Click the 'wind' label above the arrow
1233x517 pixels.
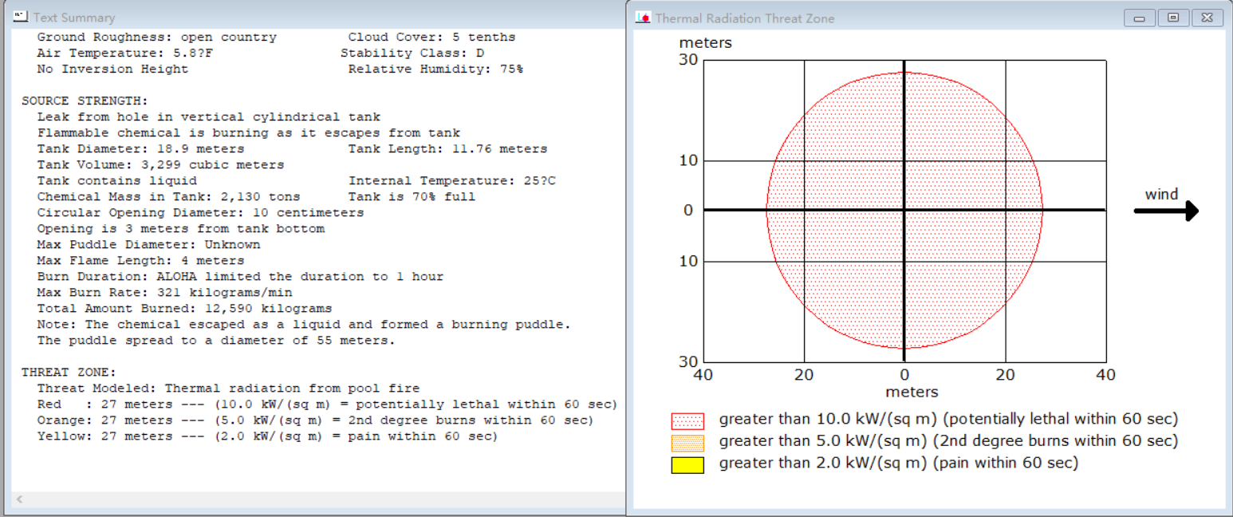click(x=1161, y=195)
